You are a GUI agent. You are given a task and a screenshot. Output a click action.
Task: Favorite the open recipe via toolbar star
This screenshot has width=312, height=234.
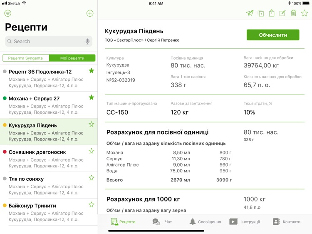(x=305, y=13)
